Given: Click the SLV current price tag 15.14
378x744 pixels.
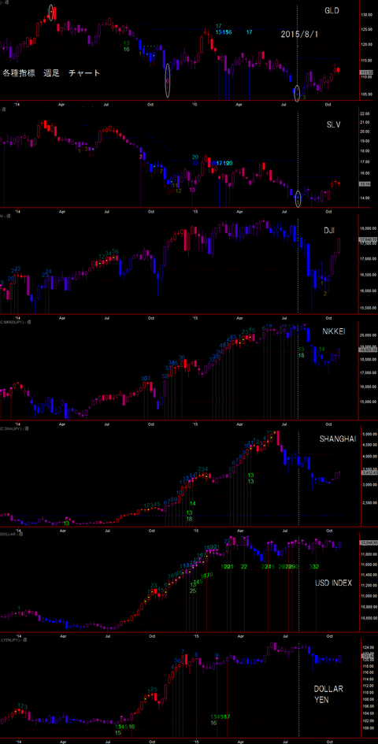Looking at the screenshot, I should coord(365,183).
